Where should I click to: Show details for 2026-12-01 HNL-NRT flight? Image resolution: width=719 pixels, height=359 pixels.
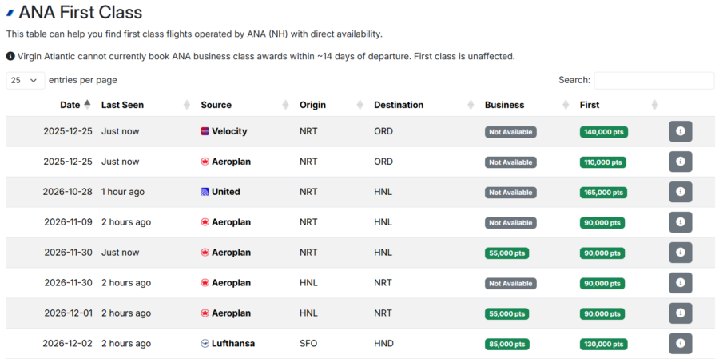[x=680, y=313]
